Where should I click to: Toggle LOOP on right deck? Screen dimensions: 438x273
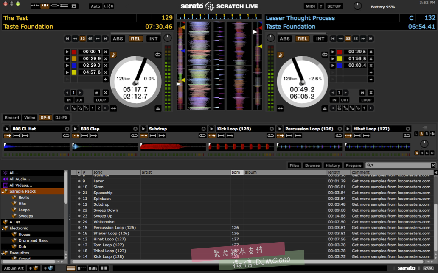pyautogui.click(x=366, y=100)
